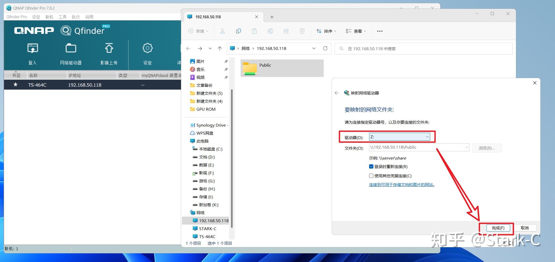Screen dimensions: 555x262
Task: Open WPS网盘 in the sidebar
Action: coord(205,133)
